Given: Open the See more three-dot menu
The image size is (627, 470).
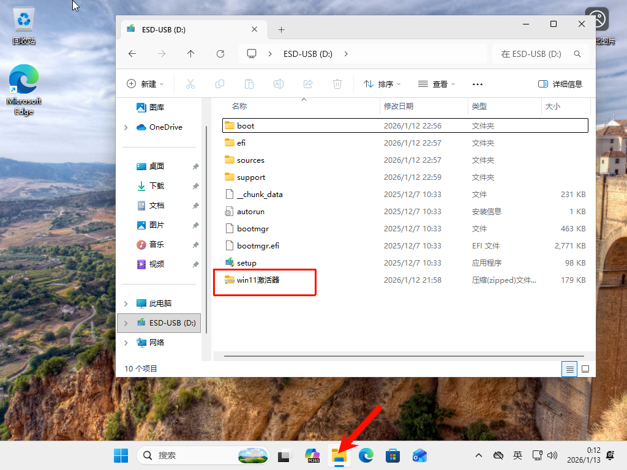Looking at the screenshot, I should (x=478, y=84).
